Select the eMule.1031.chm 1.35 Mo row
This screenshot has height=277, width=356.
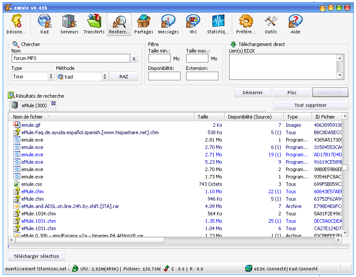tap(175, 221)
